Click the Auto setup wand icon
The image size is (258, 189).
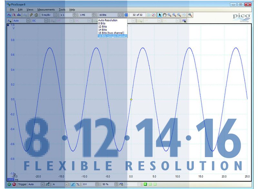[x=31, y=15]
